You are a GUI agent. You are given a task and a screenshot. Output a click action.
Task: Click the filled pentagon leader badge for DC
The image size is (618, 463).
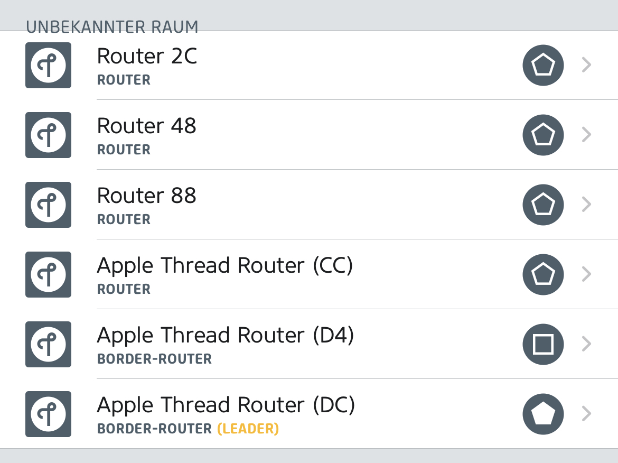tap(543, 414)
